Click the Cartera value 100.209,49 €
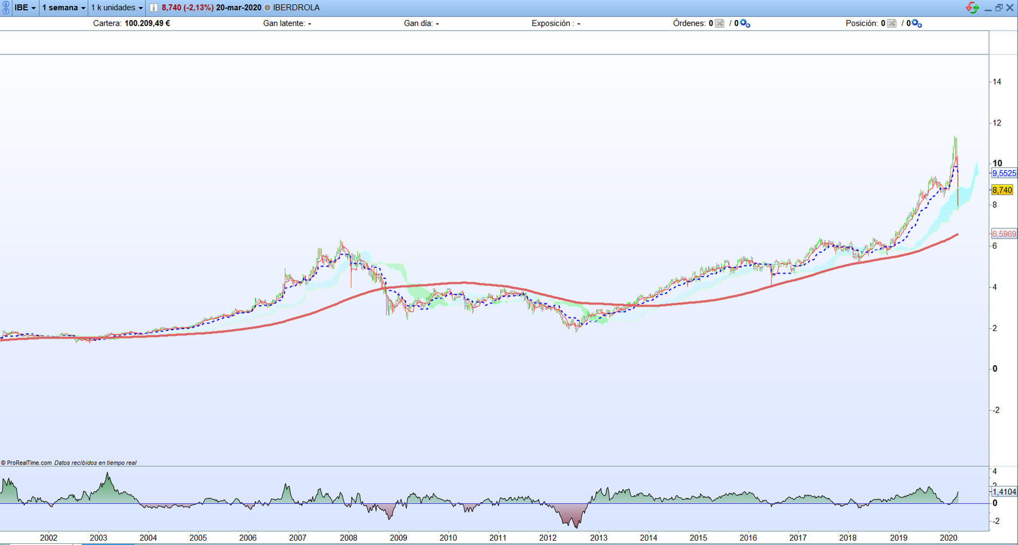This screenshot has height=545, width=1018. (x=147, y=23)
